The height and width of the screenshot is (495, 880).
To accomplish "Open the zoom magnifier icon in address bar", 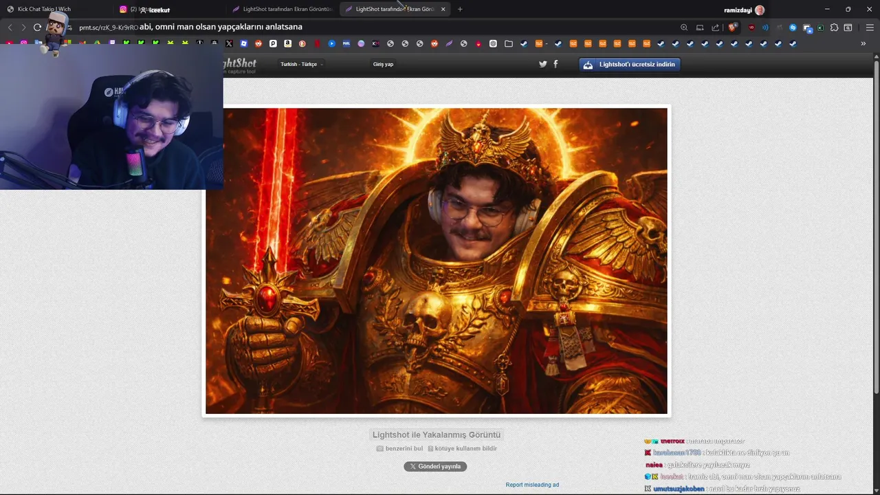I will [684, 27].
